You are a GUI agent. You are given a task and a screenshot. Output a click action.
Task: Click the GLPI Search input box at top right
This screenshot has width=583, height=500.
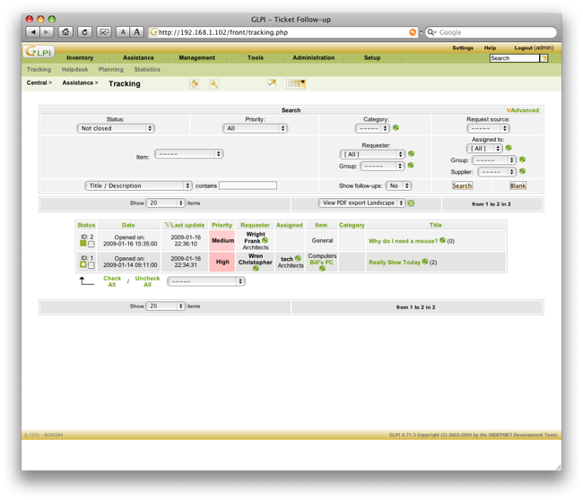[x=514, y=58]
